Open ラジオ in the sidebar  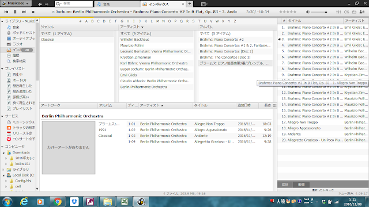pos(17,44)
